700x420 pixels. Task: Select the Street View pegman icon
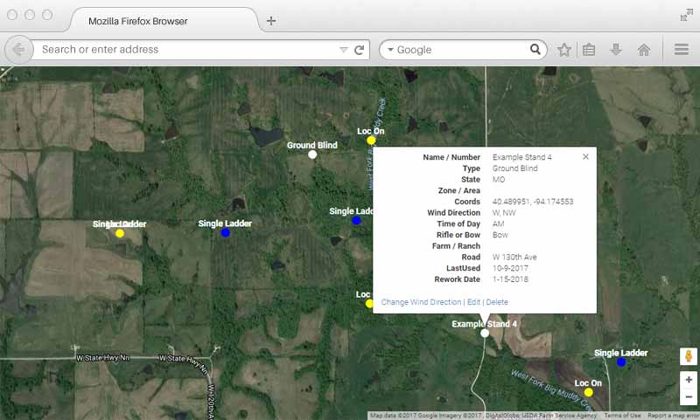(x=689, y=356)
